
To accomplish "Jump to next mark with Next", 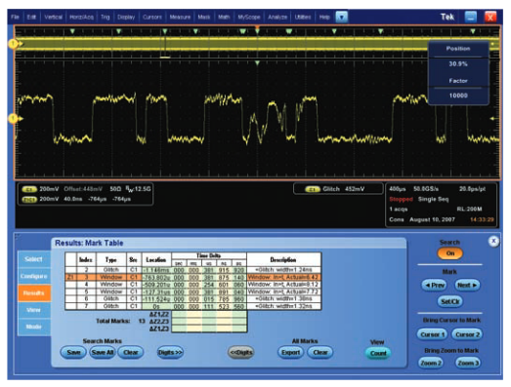I will [x=467, y=286].
